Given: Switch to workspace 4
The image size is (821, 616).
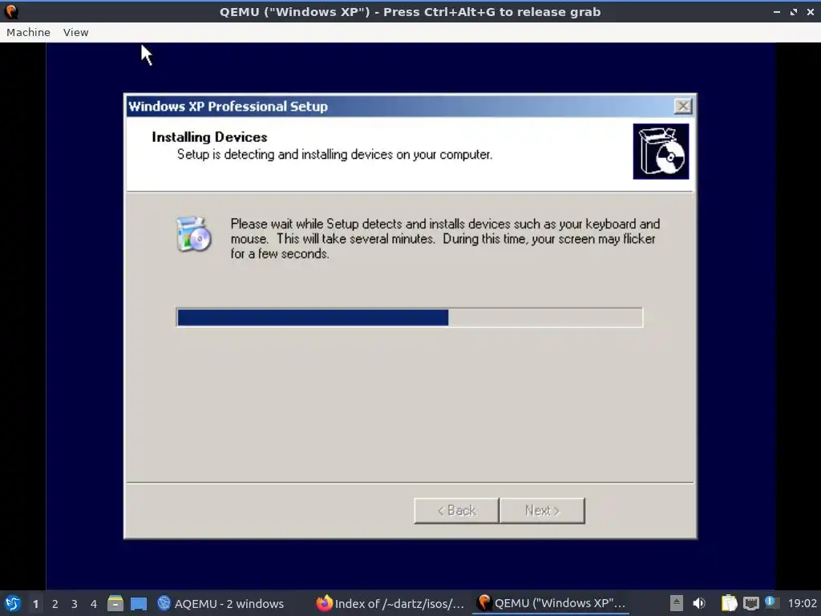Looking at the screenshot, I should [94, 604].
